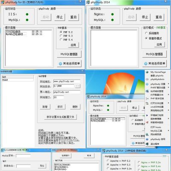Open the 查看 phpinfo menu entry
The image size is (171, 171).
(157, 76)
